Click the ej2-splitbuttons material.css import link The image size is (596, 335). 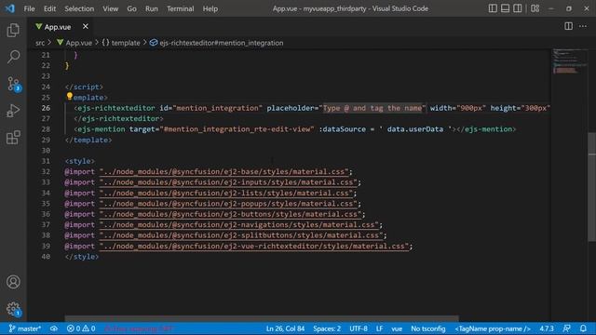click(x=241, y=235)
